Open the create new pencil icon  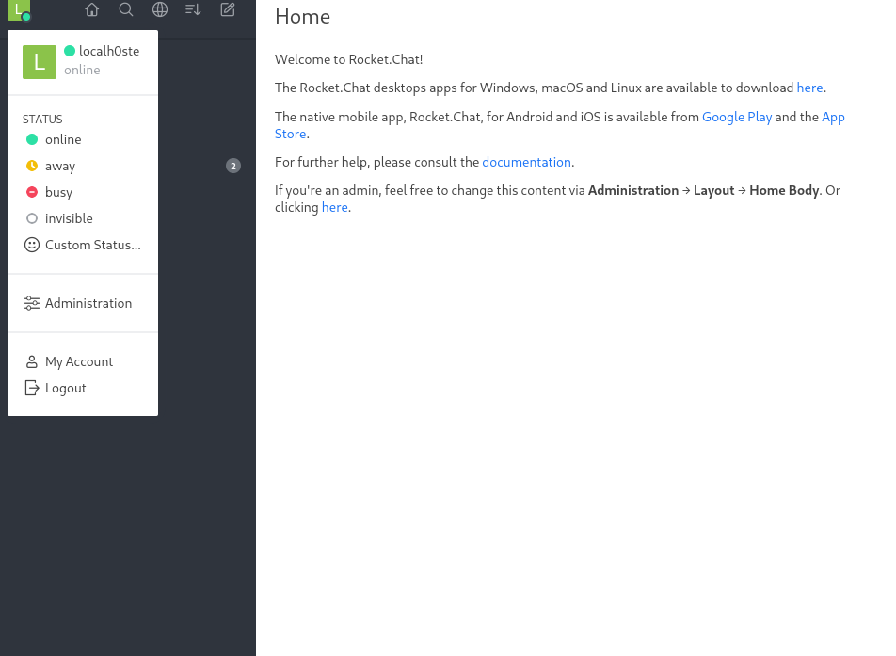pyautogui.click(x=228, y=9)
